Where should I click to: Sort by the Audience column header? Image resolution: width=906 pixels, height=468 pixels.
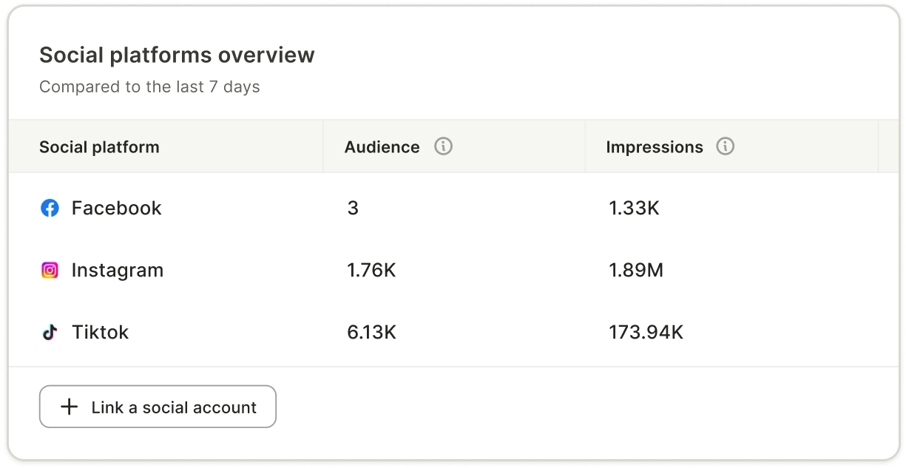point(382,147)
